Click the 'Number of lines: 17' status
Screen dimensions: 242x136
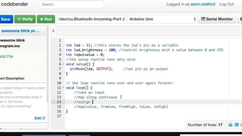[x=205, y=125]
